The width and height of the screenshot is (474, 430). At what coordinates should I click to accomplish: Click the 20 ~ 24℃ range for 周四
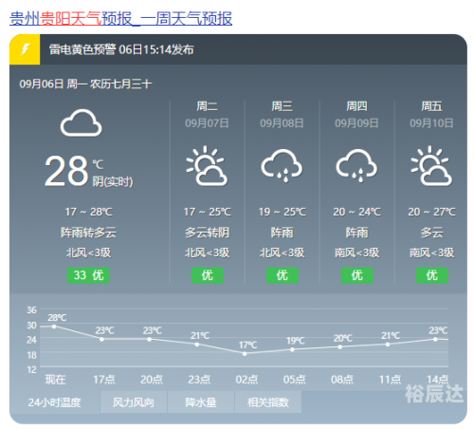click(x=356, y=212)
